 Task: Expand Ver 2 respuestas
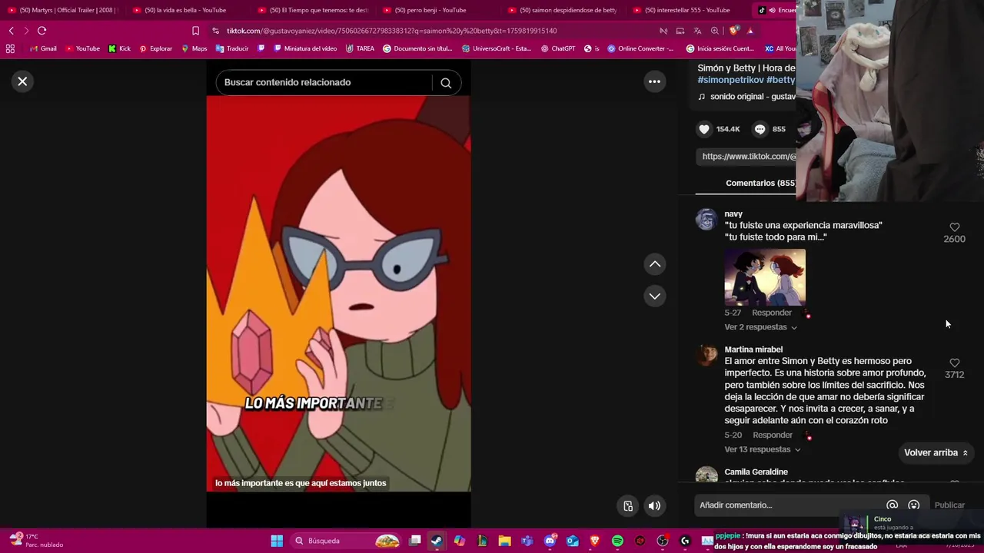pos(760,327)
